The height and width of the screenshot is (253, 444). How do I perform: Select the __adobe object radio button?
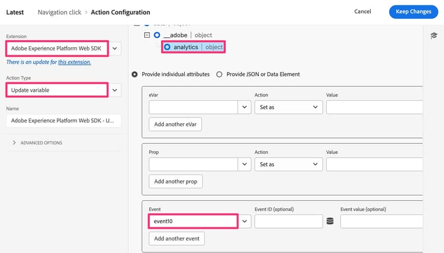(157, 35)
